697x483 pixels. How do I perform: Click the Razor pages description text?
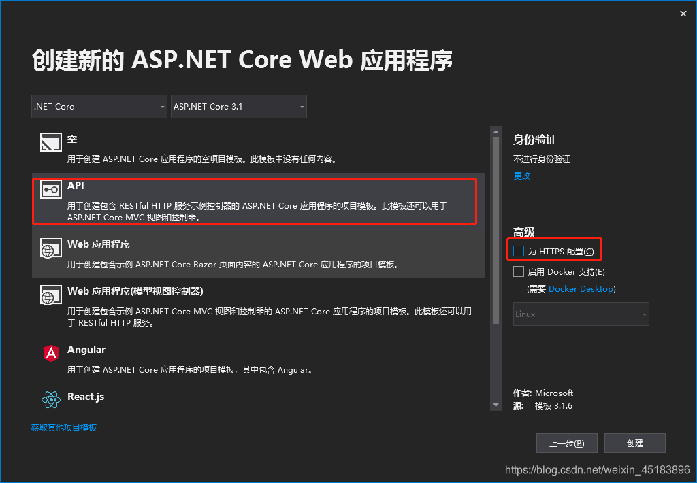(233, 265)
